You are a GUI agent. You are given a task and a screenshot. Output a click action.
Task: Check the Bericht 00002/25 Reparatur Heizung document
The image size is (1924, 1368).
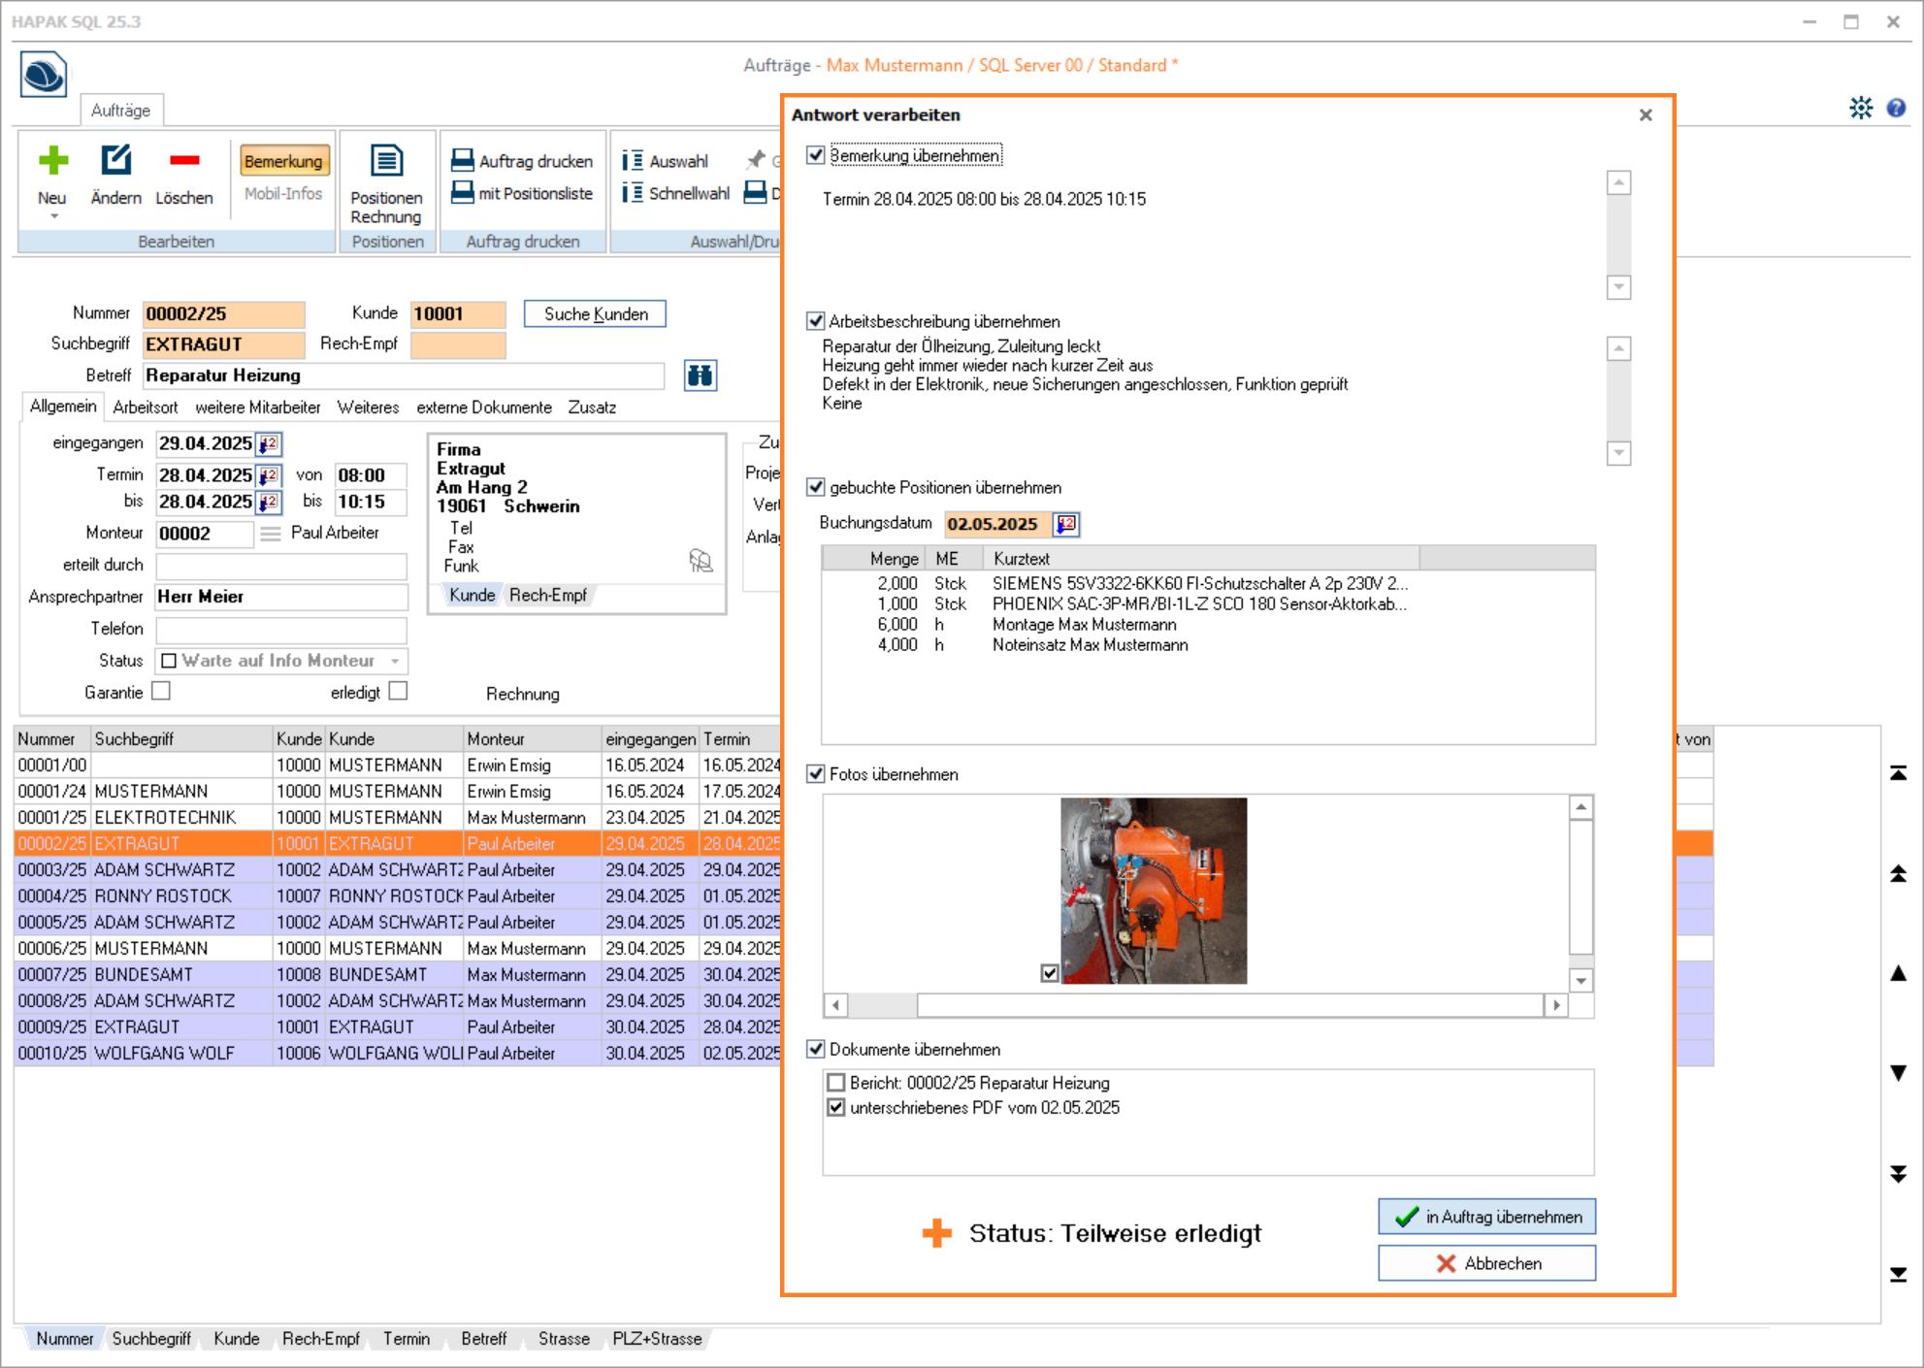coord(836,1083)
